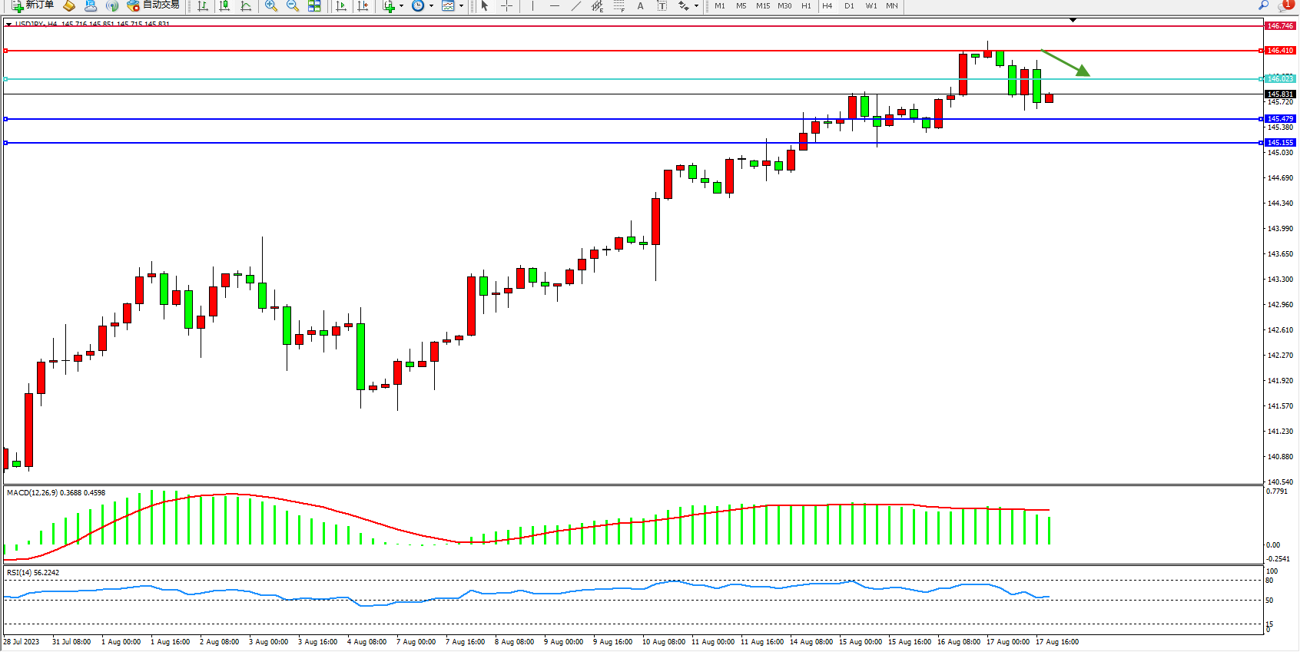Expand the chart templates dropdown arrow
This screenshot has height=652, width=1300.
click(x=461, y=5)
